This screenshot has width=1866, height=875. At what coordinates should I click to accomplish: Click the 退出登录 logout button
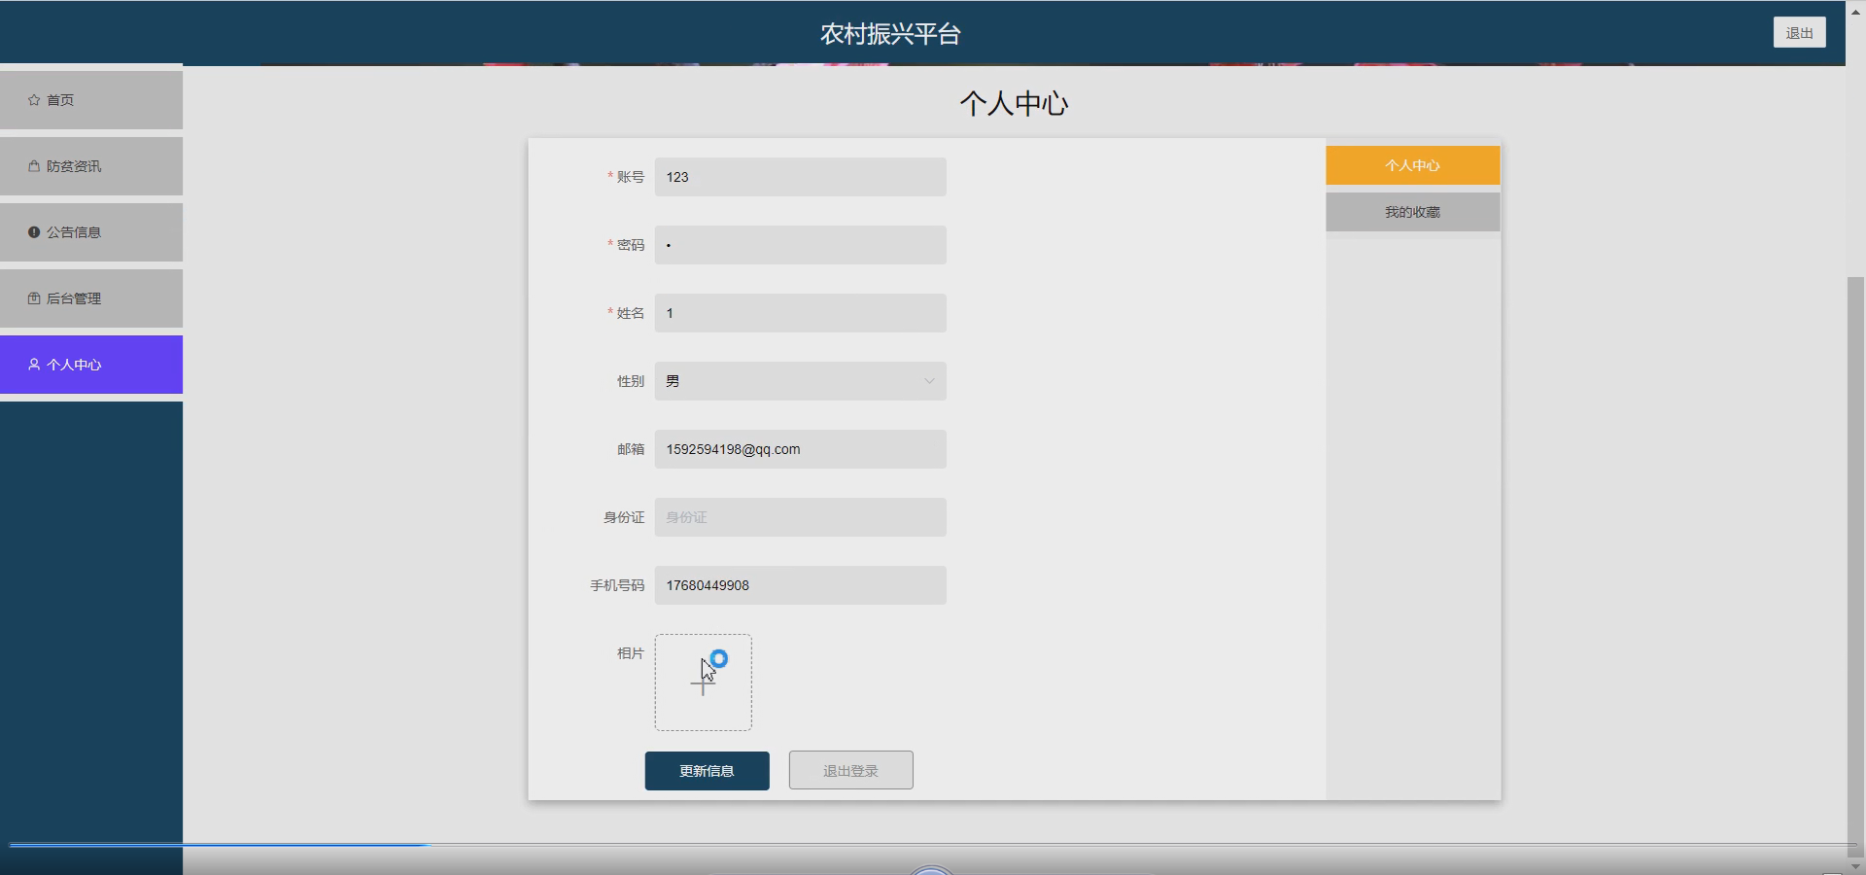[x=850, y=770]
